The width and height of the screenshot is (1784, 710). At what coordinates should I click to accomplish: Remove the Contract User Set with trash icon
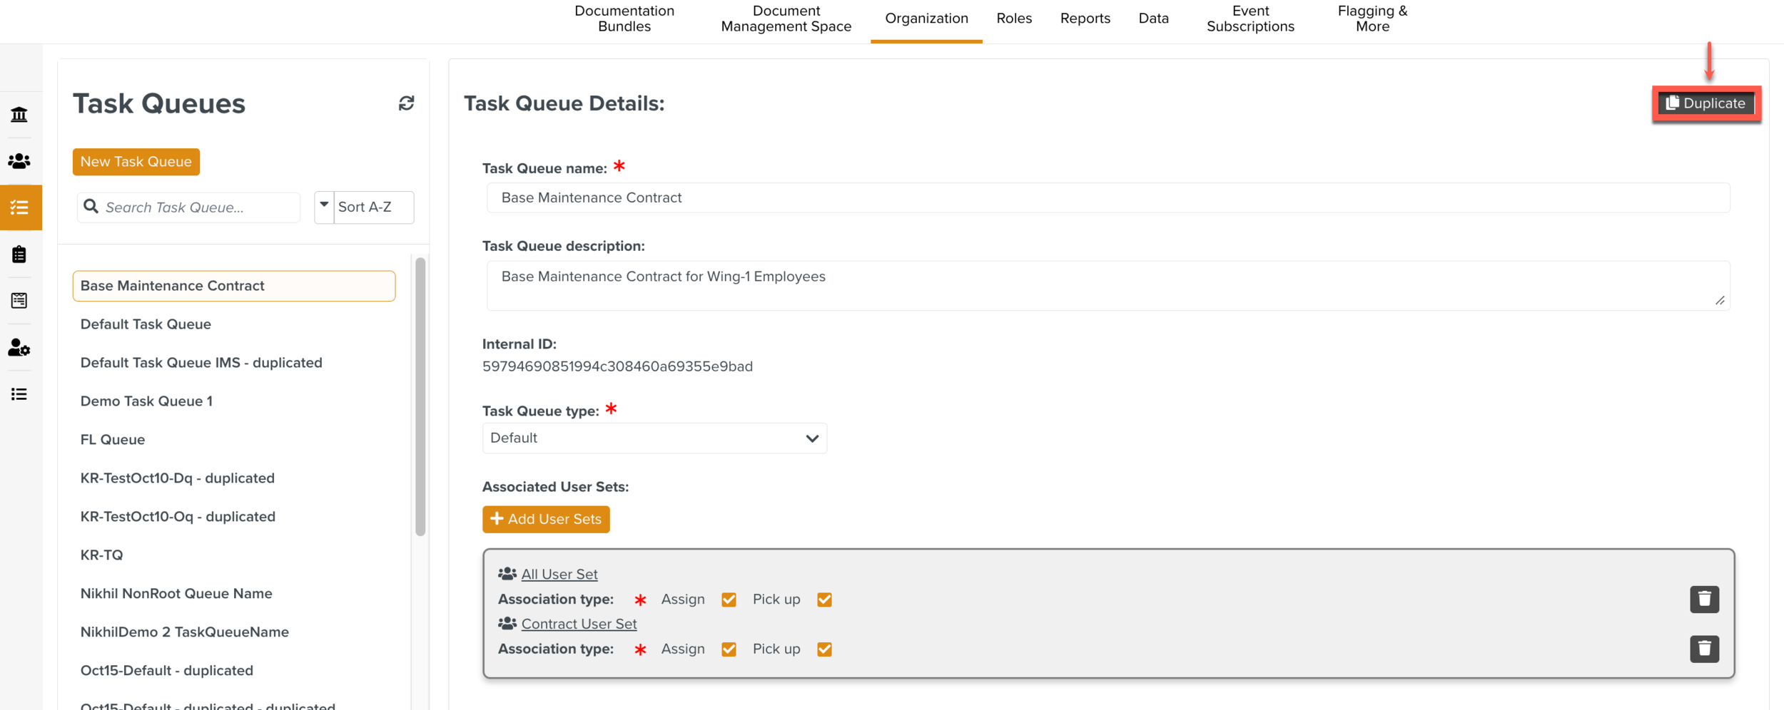[x=1703, y=649]
